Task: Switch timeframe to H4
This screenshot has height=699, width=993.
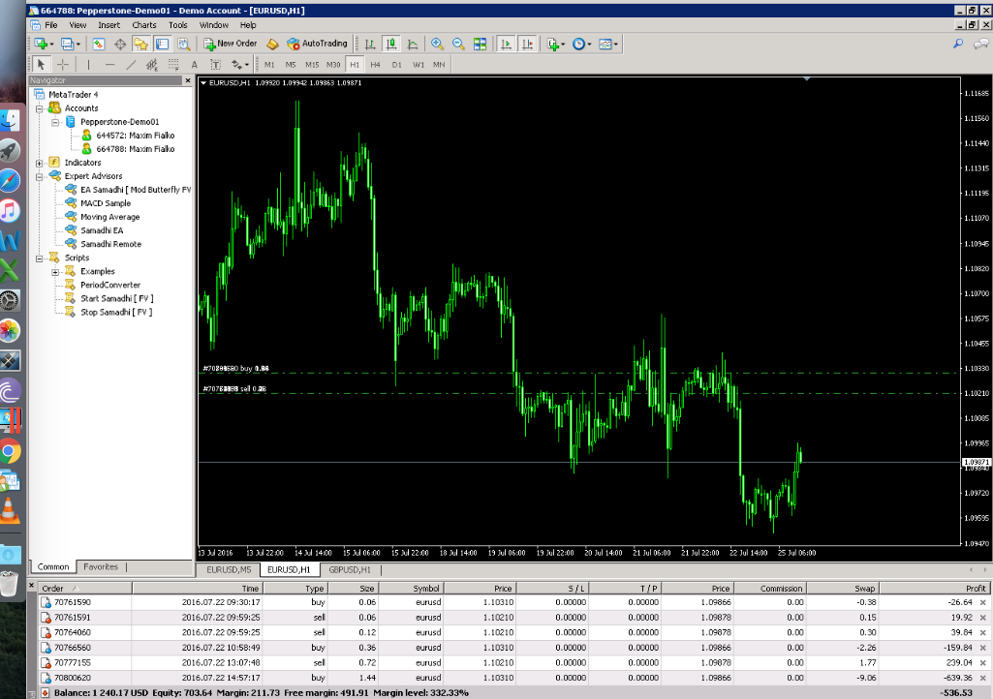Action: [376, 65]
